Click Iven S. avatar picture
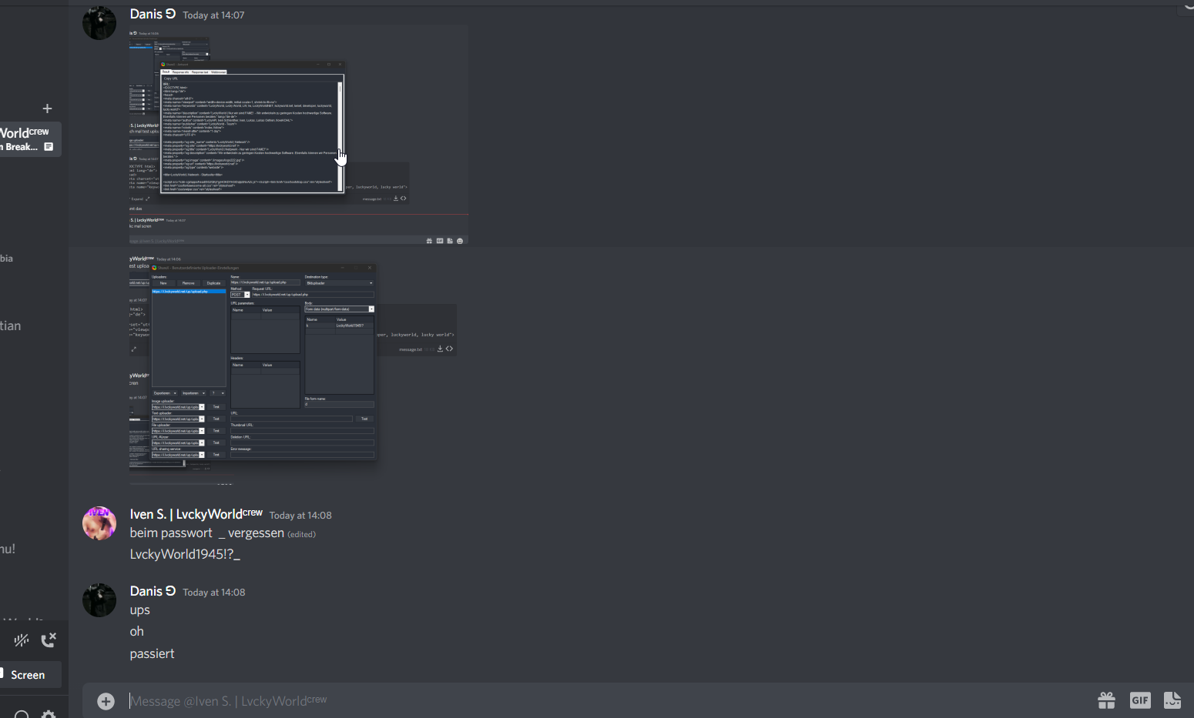The width and height of the screenshot is (1194, 718). click(99, 524)
